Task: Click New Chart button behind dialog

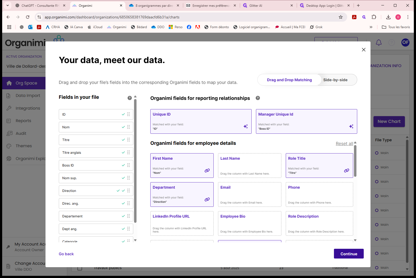Action: point(389,122)
